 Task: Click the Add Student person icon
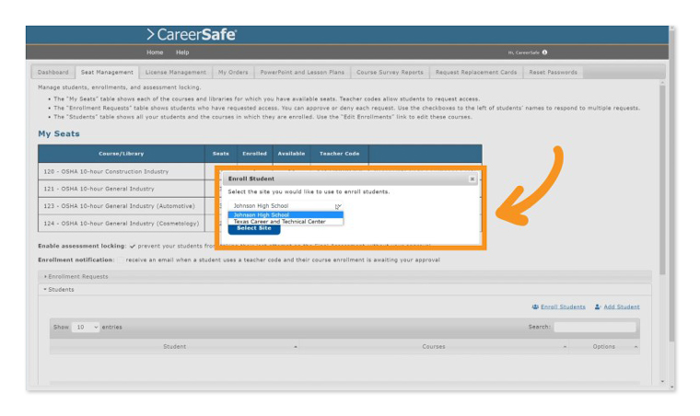598,306
